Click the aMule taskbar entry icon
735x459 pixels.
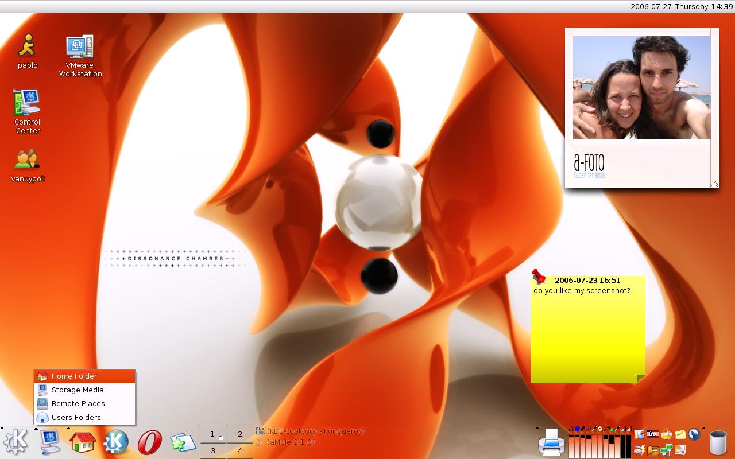(260, 442)
